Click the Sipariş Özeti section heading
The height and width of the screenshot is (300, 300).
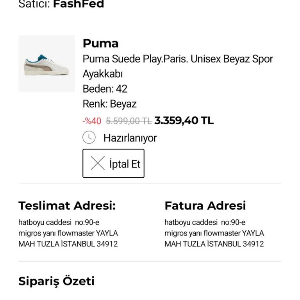pos(56,281)
